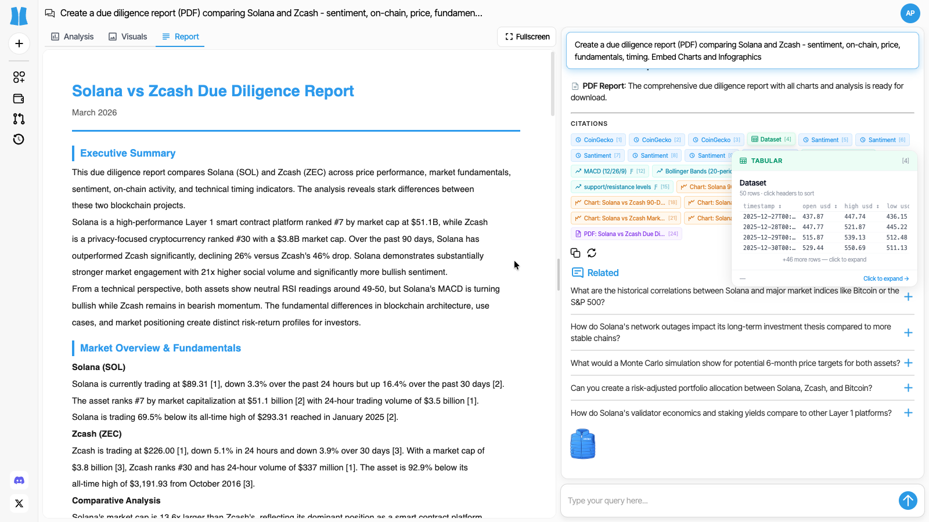Image resolution: width=929 pixels, height=522 pixels.
Task: Open the CoinGecko [1] citation chip
Action: click(x=597, y=140)
